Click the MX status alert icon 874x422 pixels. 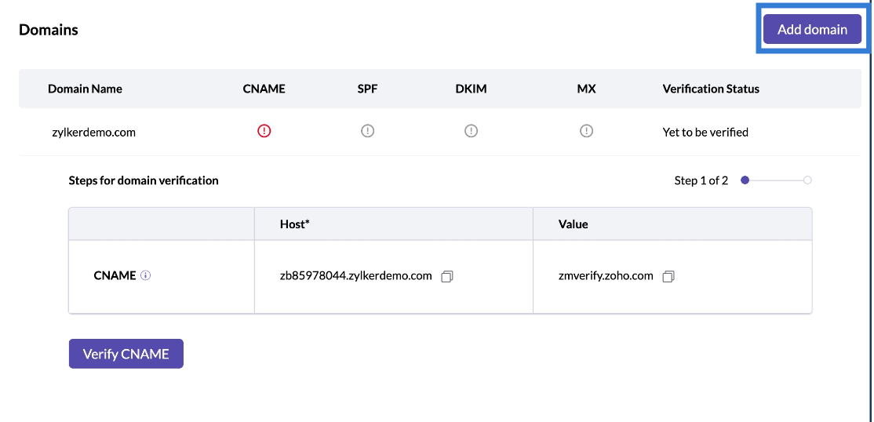pos(586,131)
